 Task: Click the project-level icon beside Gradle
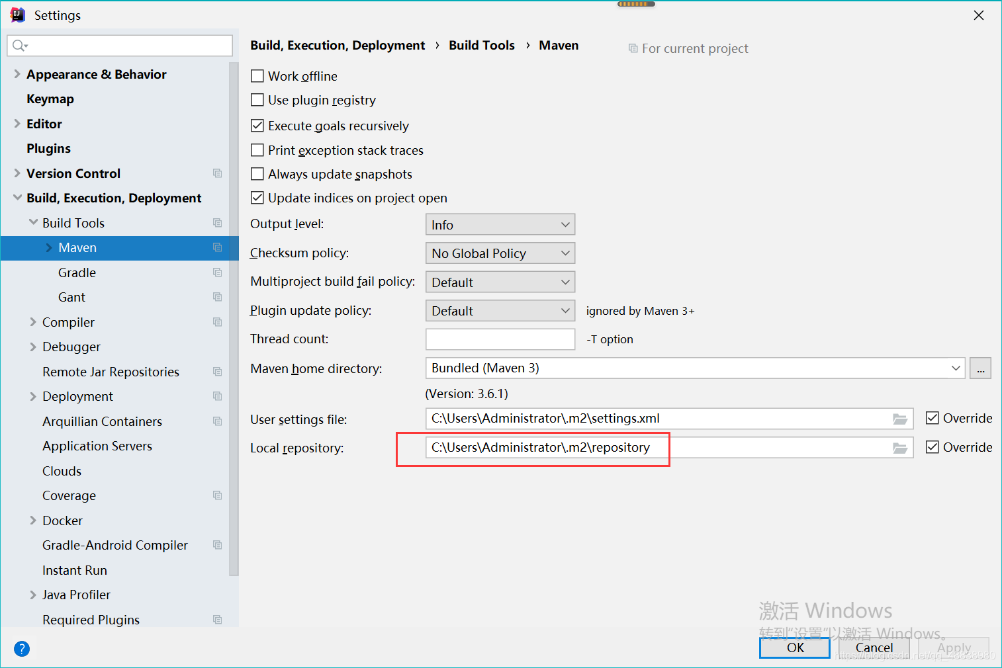tap(217, 272)
